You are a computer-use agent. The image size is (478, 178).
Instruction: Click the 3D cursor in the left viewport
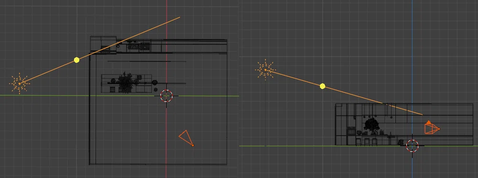point(167,96)
